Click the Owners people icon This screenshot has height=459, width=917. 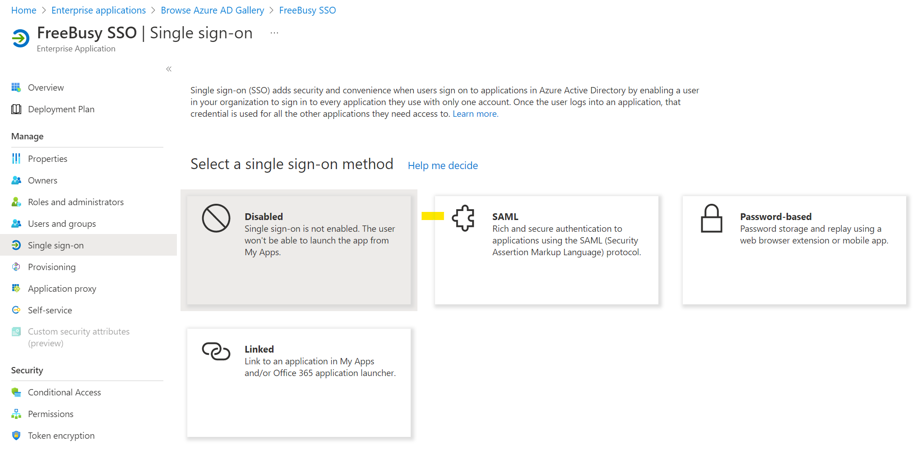click(x=16, y=180)
